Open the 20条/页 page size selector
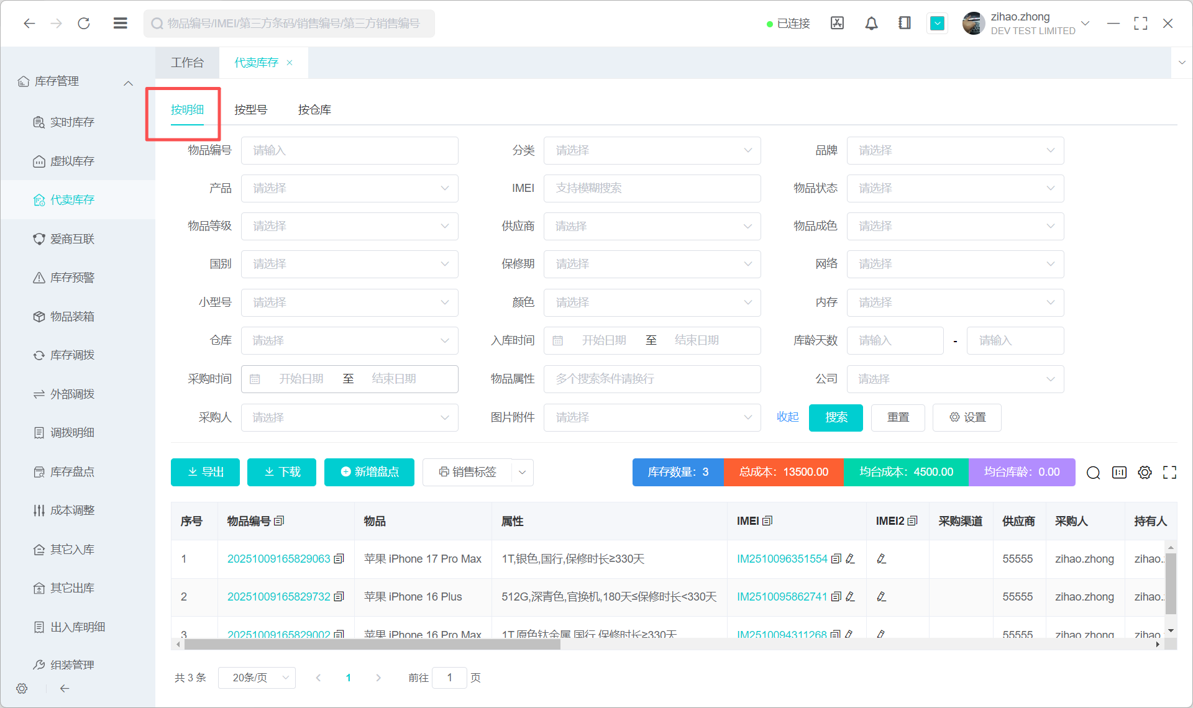The width and height of the screenshot is (1193, 708). click(x=257, y=678)
